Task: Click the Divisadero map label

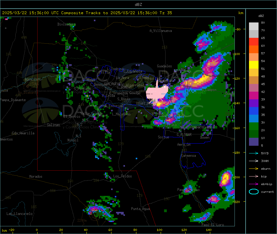Action: point(66,24)
